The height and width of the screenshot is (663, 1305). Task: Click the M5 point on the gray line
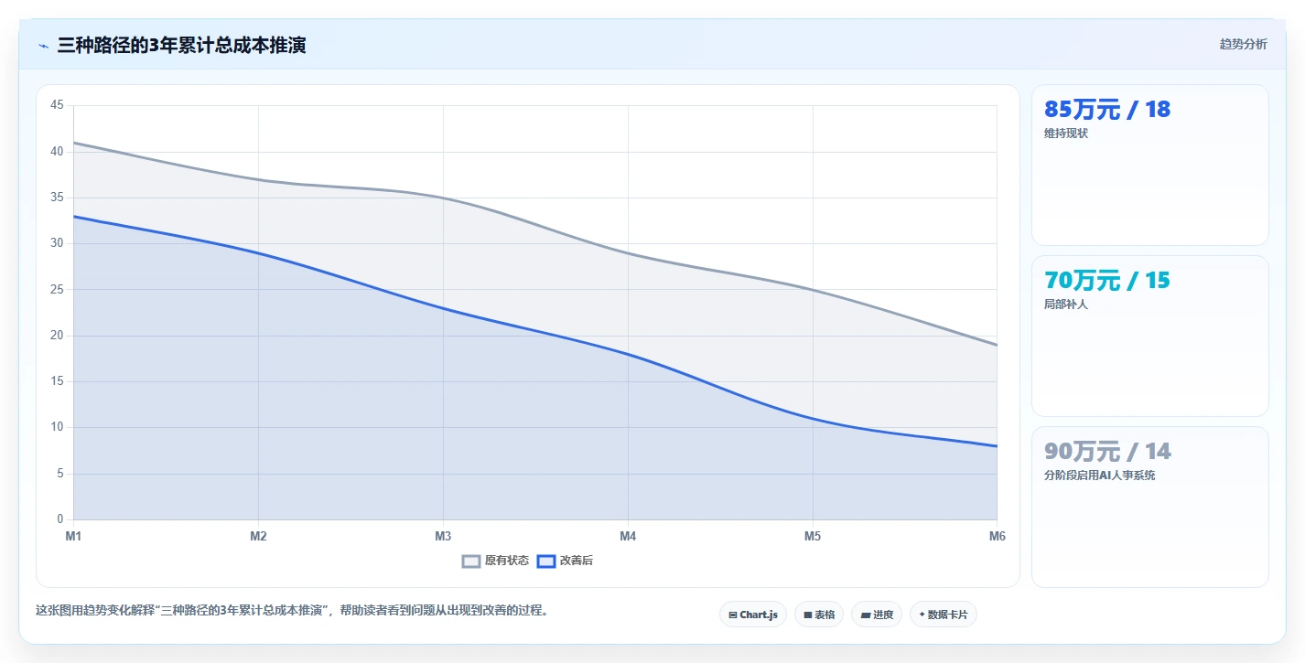813,290
